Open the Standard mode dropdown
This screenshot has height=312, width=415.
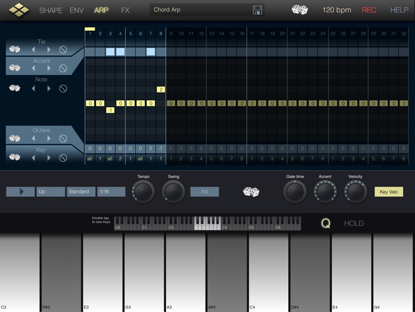81,192
